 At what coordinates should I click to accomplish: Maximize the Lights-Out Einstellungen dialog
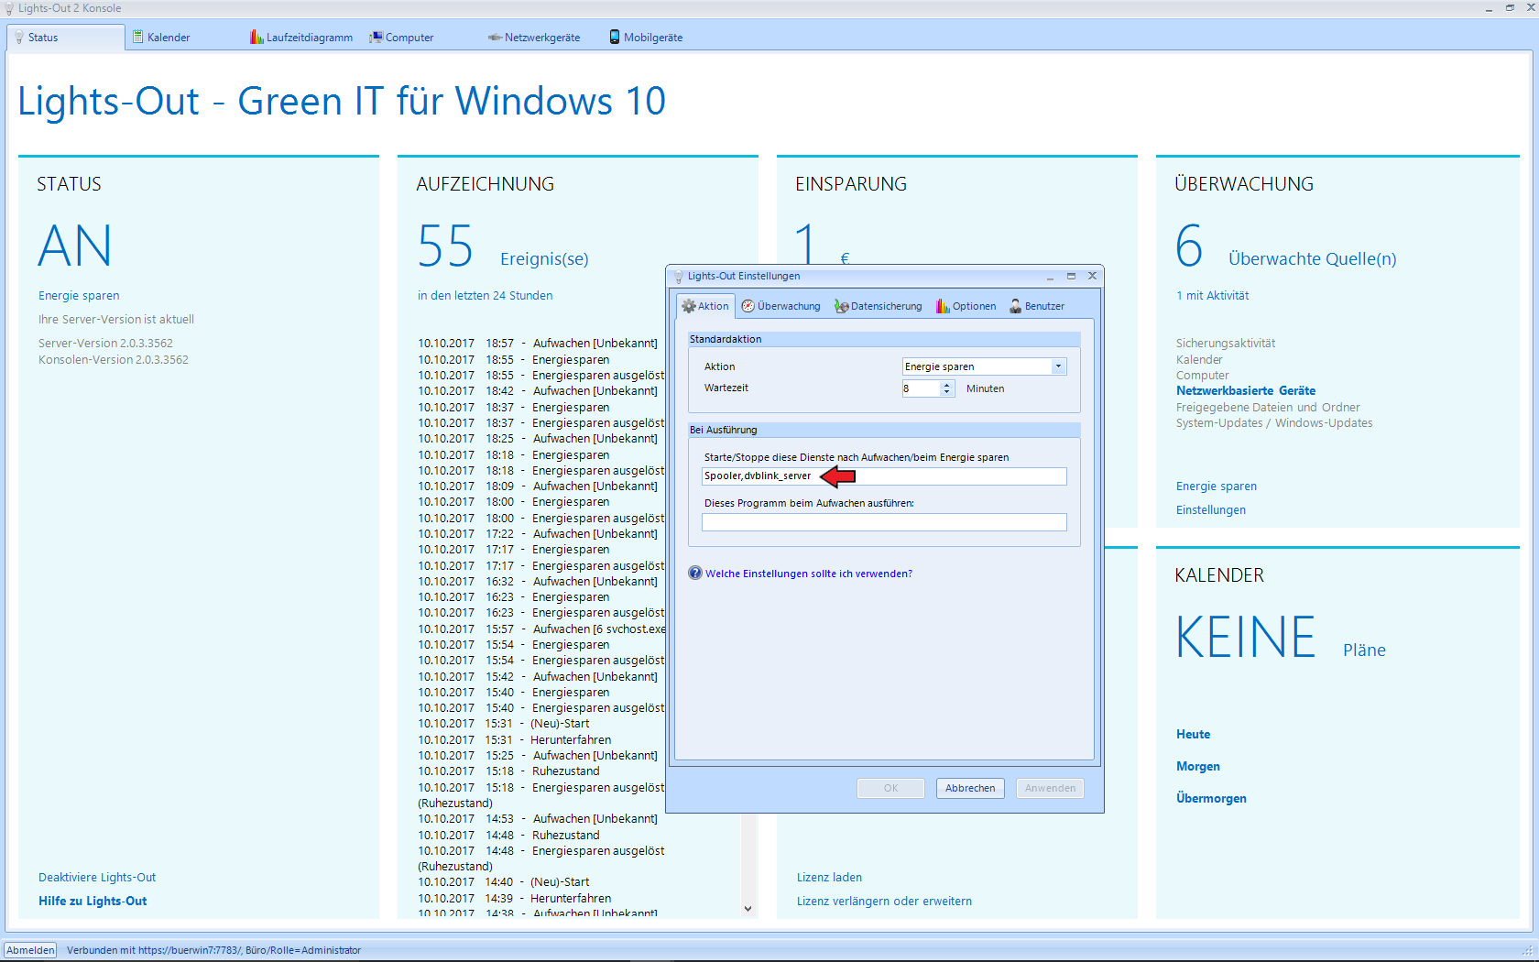coord(1071,276)
